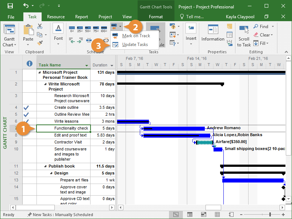Open the Task Name column filter dropdown
This screenshot has height=219, width=292.
point(87,66)
